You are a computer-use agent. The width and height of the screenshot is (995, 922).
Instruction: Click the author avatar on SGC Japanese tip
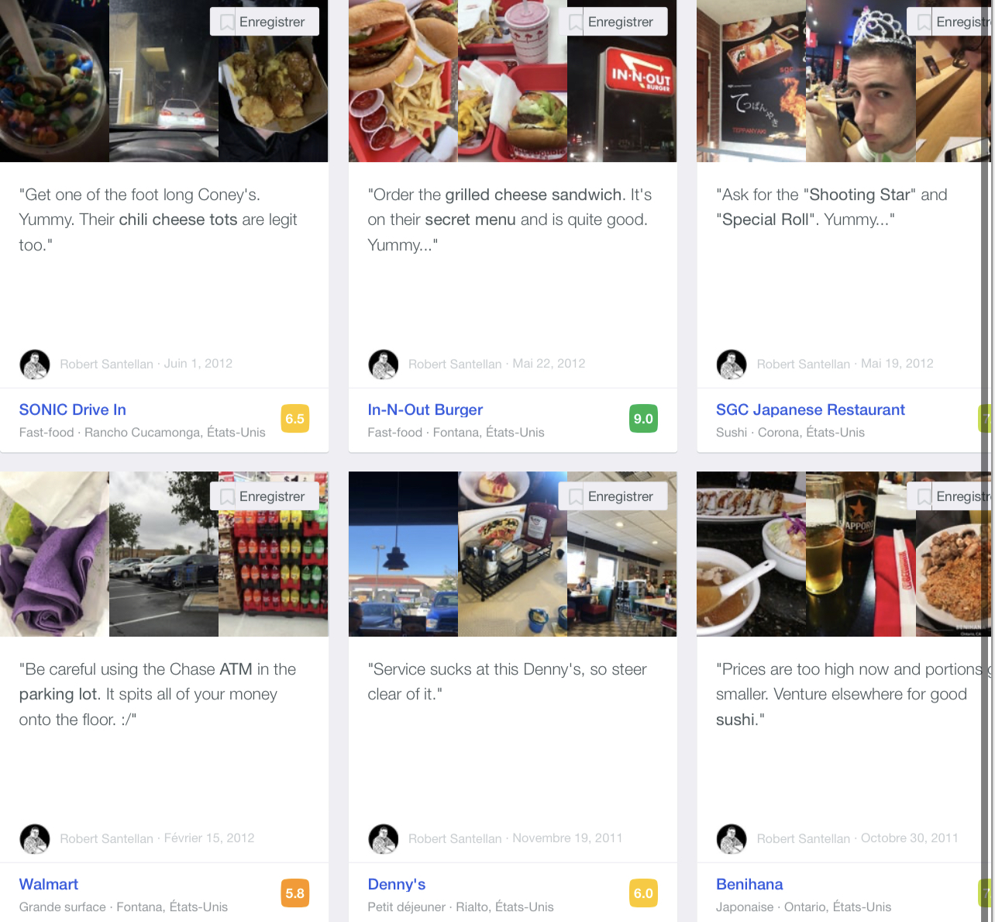(x=732, y=364)
